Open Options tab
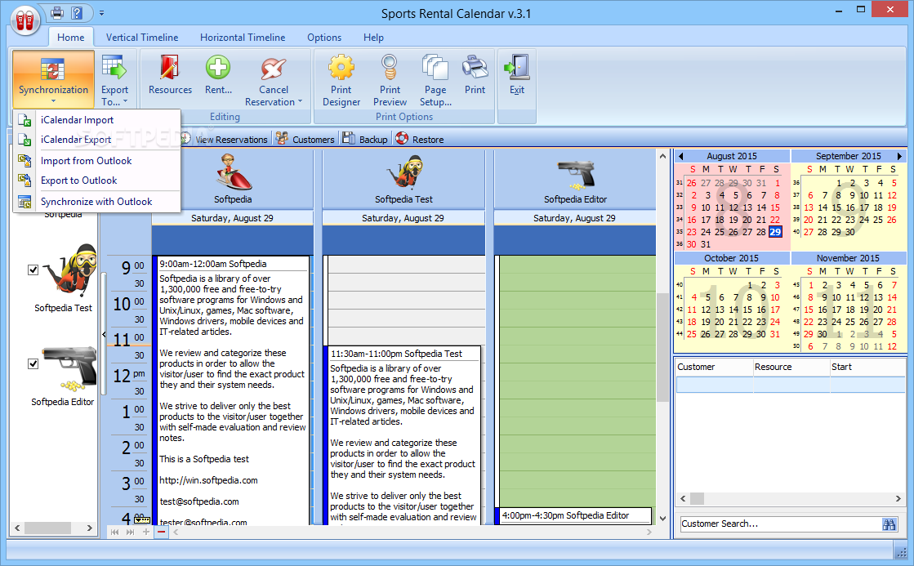 pos(324,38)
